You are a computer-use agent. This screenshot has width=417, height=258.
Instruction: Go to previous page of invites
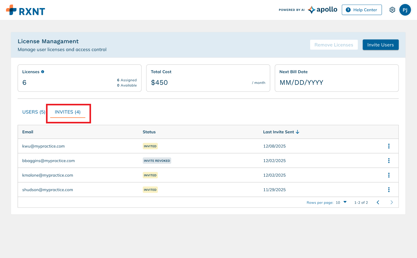coord(378,202)
